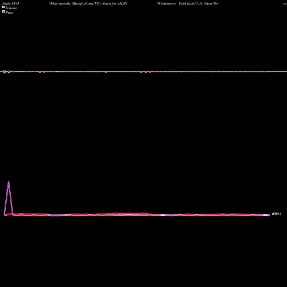The image size is (287, 287).
Task: Click the Price legend swatch
Action: 3,11
